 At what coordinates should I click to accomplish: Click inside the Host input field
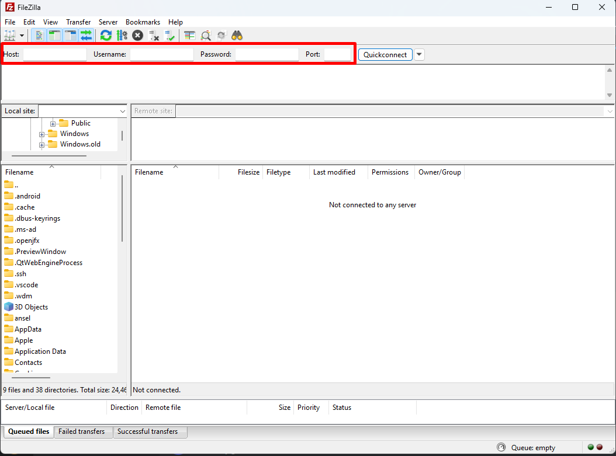pos(54,54)
